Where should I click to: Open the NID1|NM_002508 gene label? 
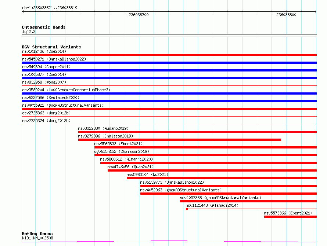pyautogui.click(x=37, y=238)
